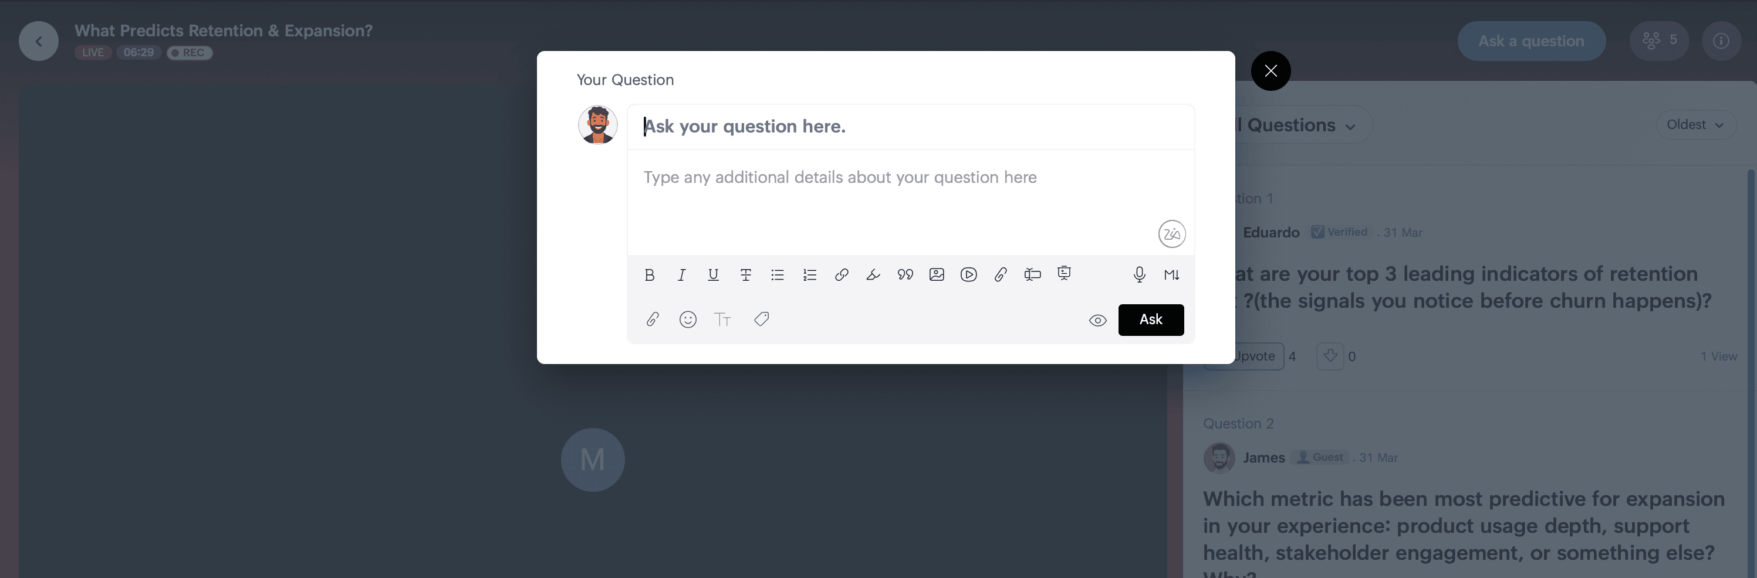Insert a numbered list
This screenshot has height=578, width=1757.
point(810,275)
